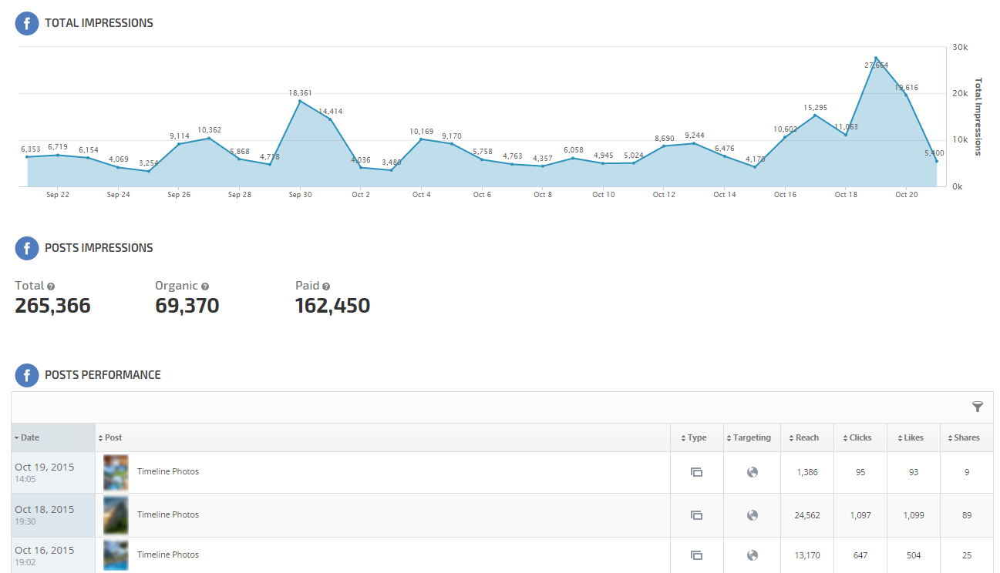Image resolution: width=1000 pixels, height=573 pixels.
Task: Click the type icon for Oct 19 post
Action: click(x=696, y=472)
